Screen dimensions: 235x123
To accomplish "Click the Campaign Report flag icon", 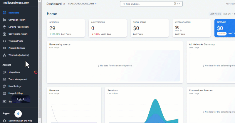I will [x=4, y=20].
